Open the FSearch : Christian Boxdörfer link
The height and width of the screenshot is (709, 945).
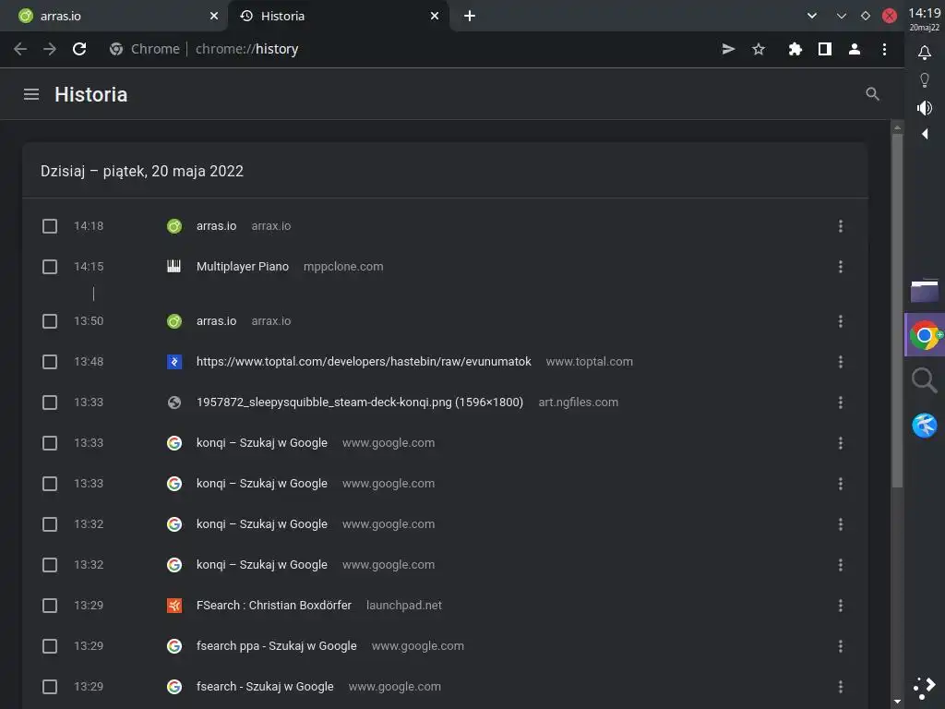click(x=273, y=606)
